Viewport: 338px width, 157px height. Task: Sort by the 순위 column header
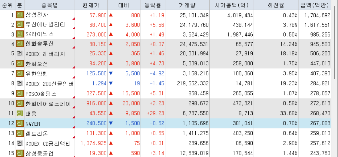(7, 5)
